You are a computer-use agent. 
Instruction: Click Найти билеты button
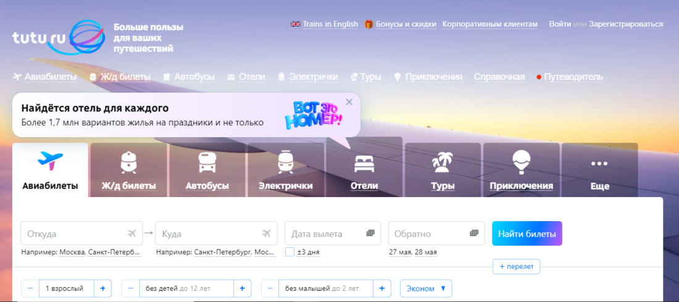[527, 233]
